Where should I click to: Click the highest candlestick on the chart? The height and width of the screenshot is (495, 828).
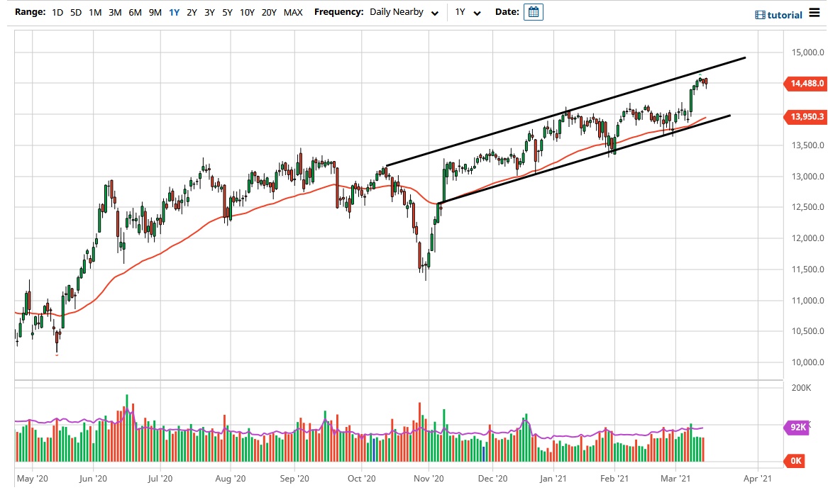click(x=699, y=78)
